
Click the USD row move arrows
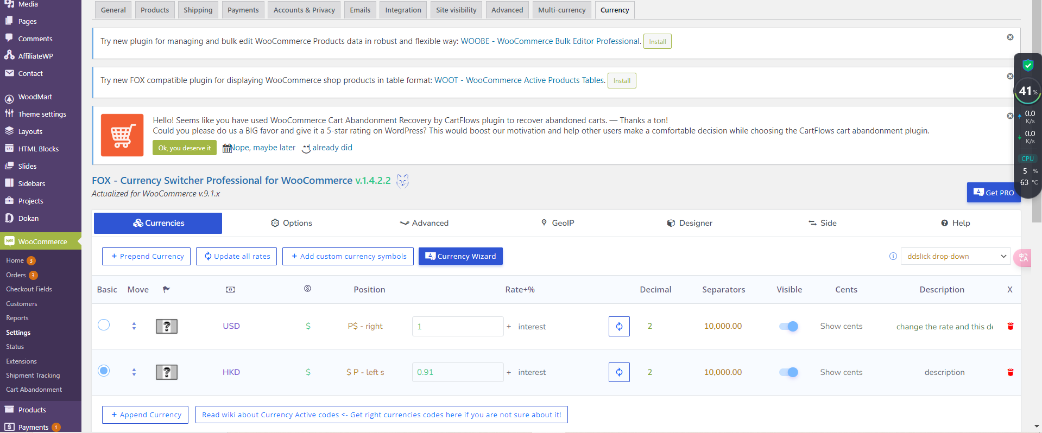coord(134,326)
